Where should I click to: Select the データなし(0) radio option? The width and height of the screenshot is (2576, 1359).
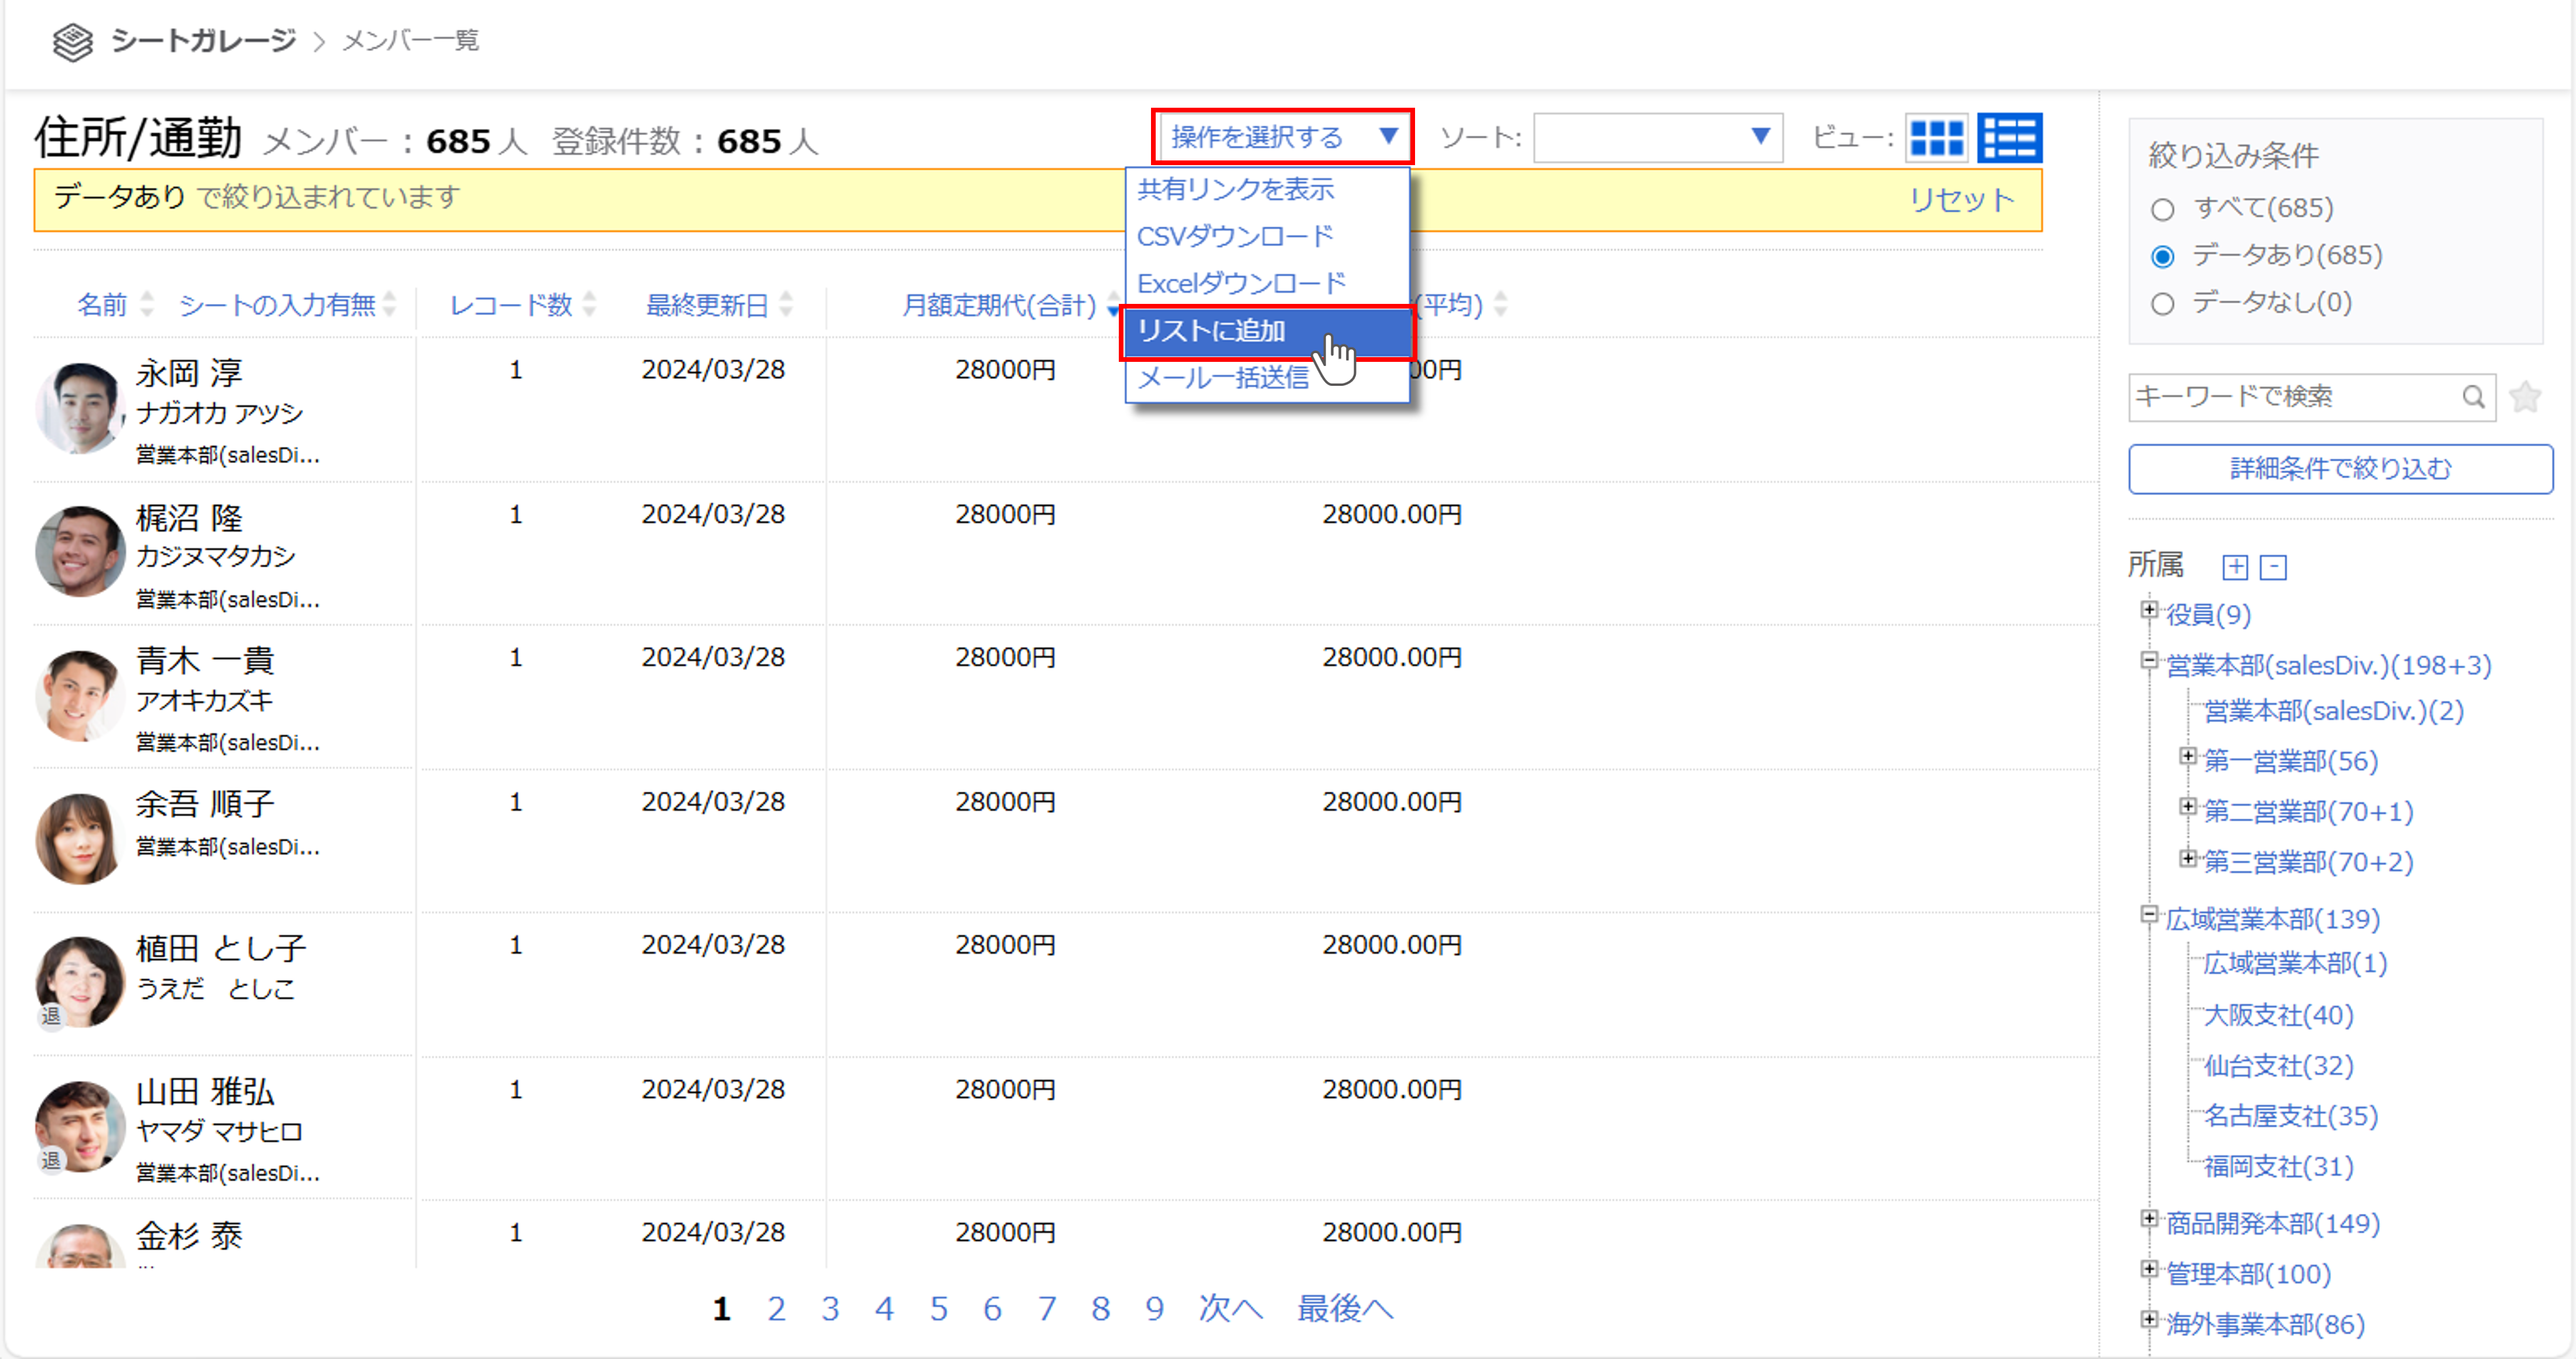[x=2163, y=303]
